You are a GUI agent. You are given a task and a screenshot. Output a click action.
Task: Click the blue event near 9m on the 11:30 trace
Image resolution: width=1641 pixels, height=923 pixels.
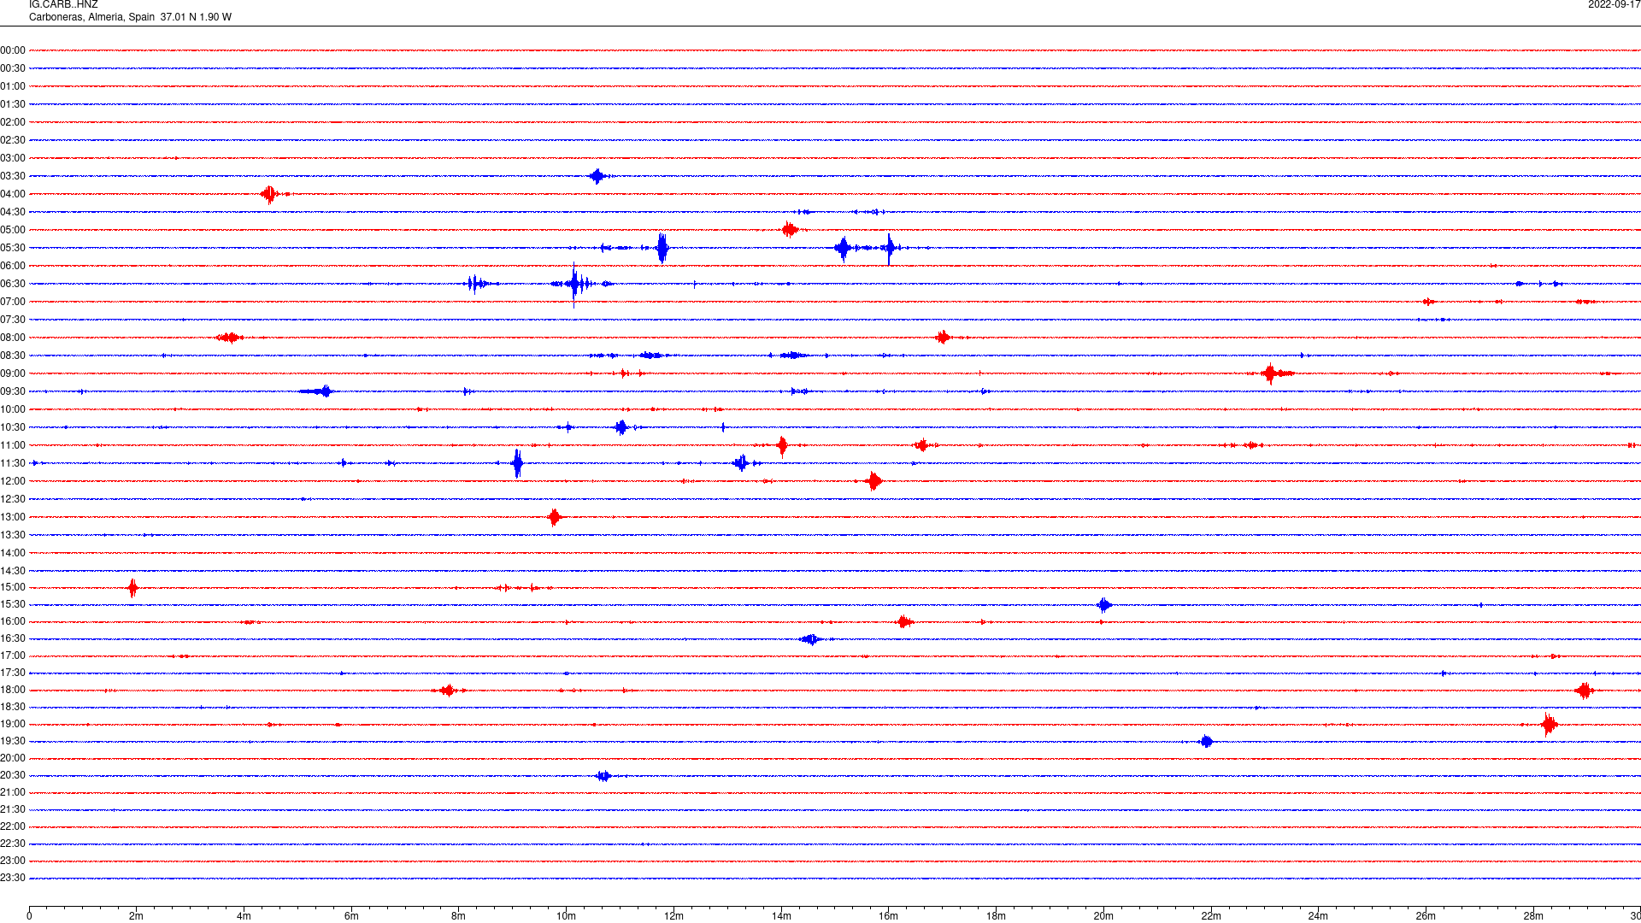(x=517, y=463)
